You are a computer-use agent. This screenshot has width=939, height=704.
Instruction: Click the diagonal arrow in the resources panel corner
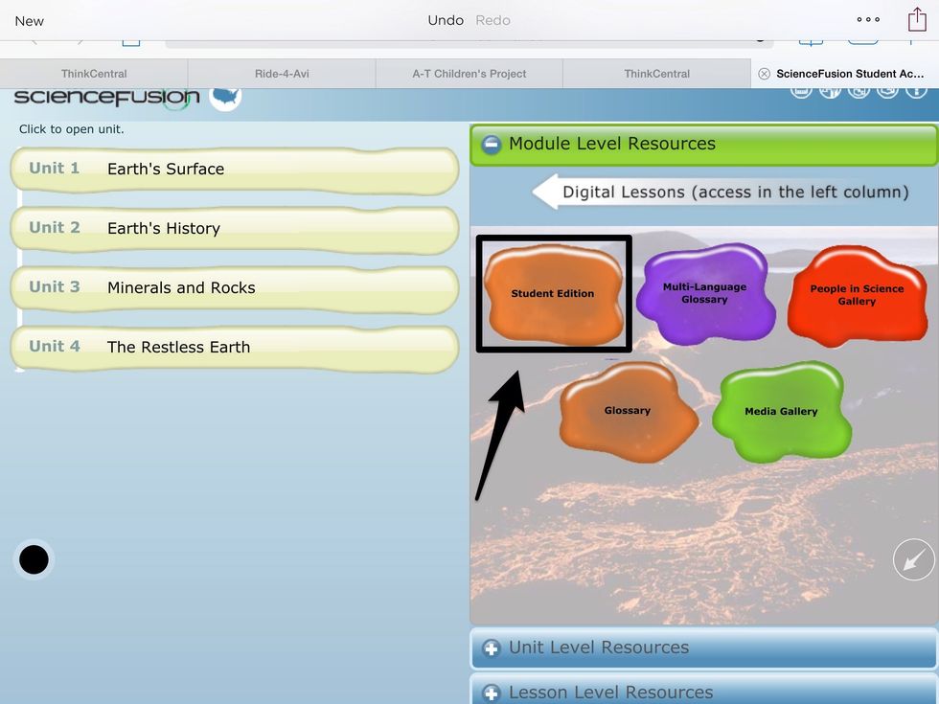point(912,559)
